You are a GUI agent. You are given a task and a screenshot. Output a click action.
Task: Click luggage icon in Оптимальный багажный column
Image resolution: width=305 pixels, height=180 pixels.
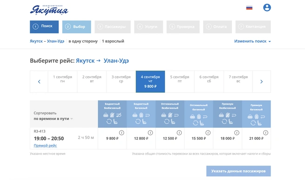pos(199,116)
